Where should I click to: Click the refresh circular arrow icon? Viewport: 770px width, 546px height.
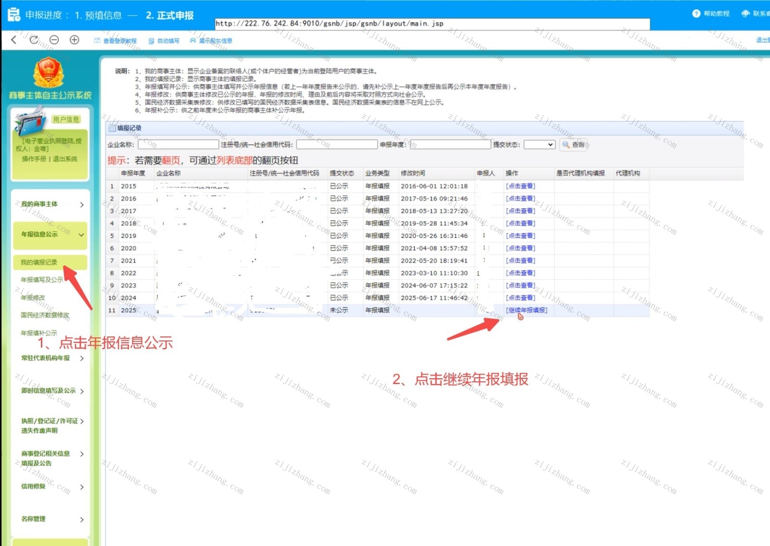(34, 40)
